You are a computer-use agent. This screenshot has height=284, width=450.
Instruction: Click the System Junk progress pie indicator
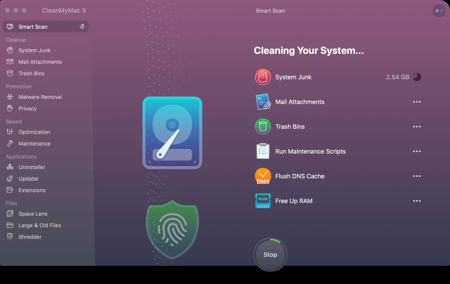click(x=417, y=77)
